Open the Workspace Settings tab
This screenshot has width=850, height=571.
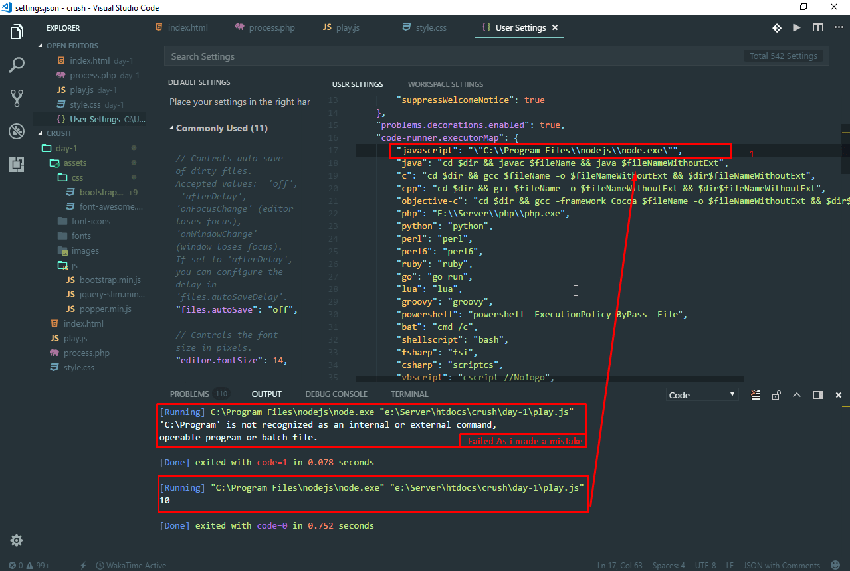(445, 84)
